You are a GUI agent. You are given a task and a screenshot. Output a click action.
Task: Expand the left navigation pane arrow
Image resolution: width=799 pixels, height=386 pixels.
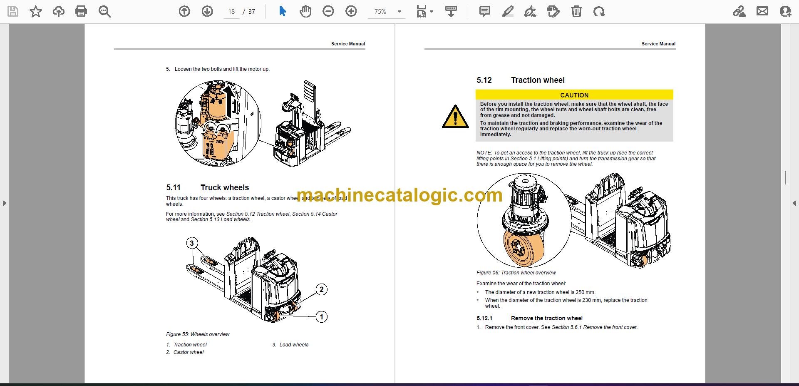coord(4,203)
